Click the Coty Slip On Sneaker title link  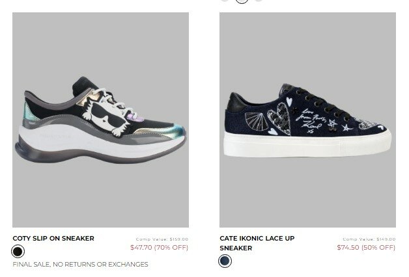(x=53, y=239)
